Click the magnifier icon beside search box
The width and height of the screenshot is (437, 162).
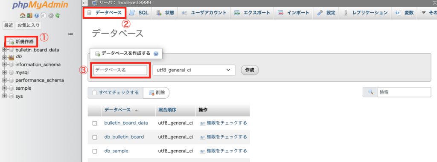pos(370,92)
